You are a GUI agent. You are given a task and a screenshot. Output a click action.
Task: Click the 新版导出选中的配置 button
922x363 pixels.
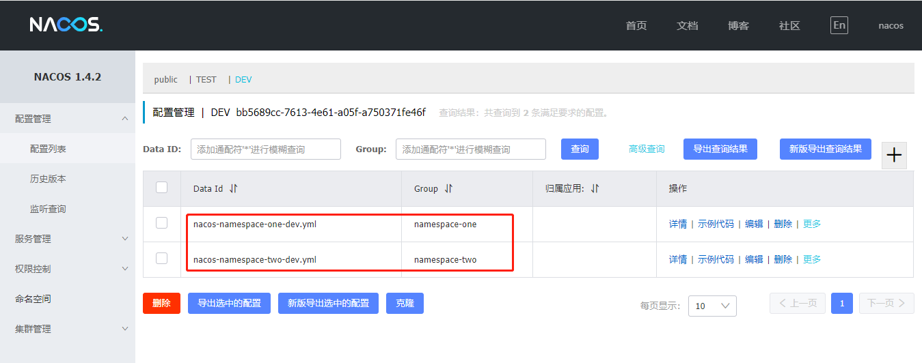coord(328,303)
